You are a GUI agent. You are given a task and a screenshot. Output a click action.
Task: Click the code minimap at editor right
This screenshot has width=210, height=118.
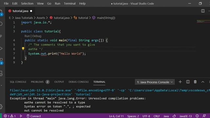tap(203, 21)
